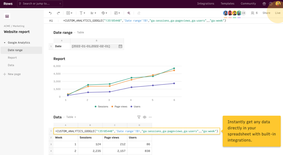Toggle the eye visibility icon for Data

[145, 117]
